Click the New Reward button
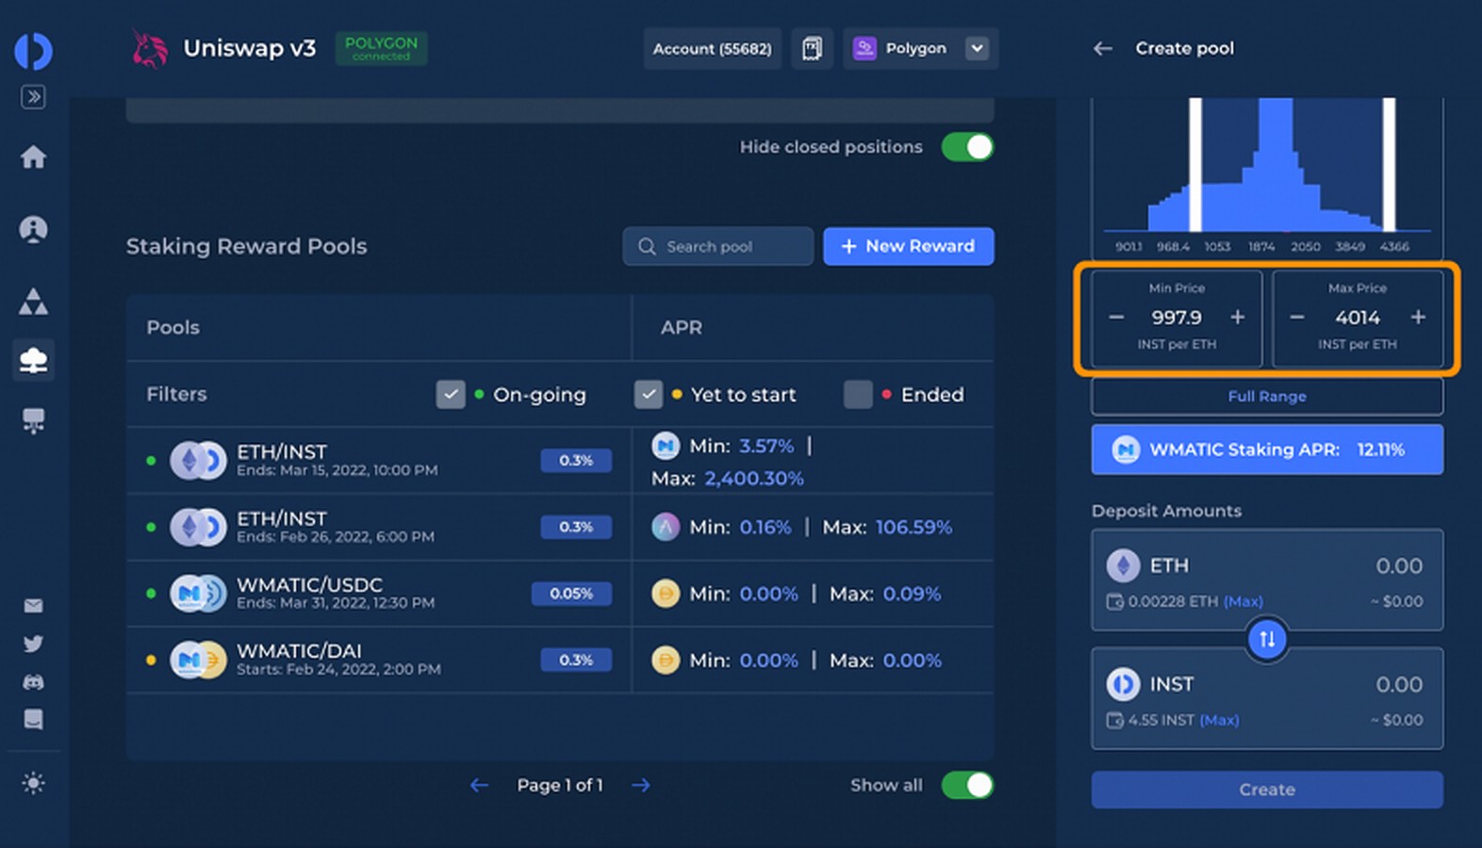Viewport: 1482px width, 848px height. click(908, 246)
